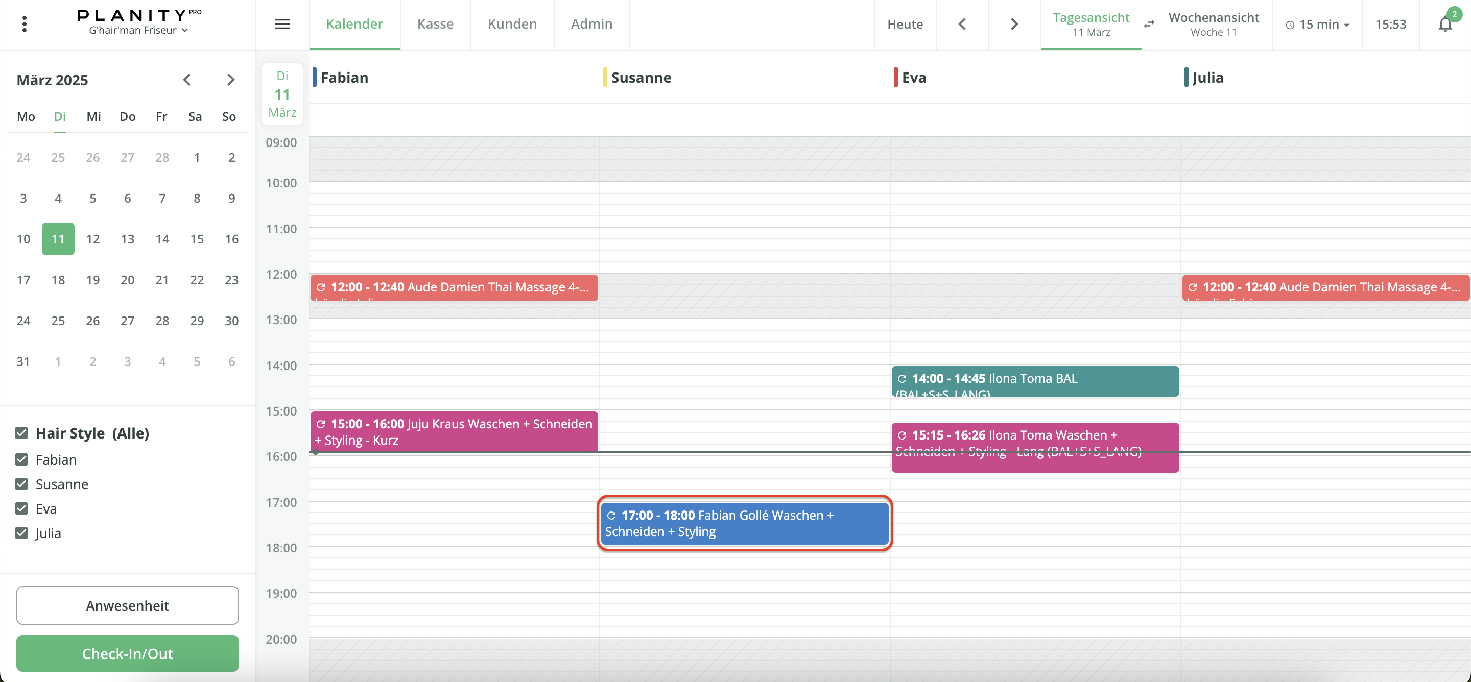Toggle the hamburger sidebar menu icon

282,24
